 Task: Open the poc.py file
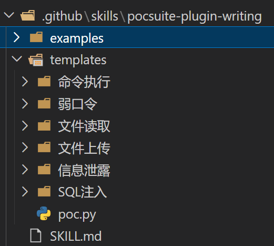coord(77,215)
